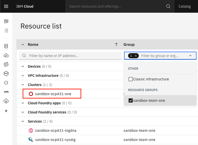Expand the VPC infrastructure section
The image size is (198, 145).
pos(23,76)
